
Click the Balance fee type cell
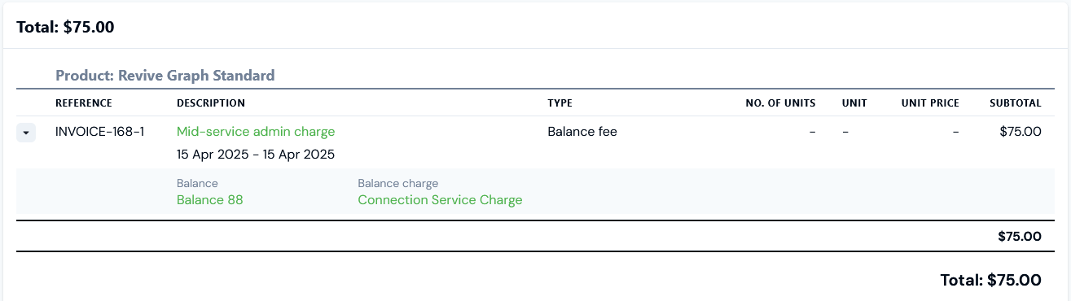(x=582, y=132)
